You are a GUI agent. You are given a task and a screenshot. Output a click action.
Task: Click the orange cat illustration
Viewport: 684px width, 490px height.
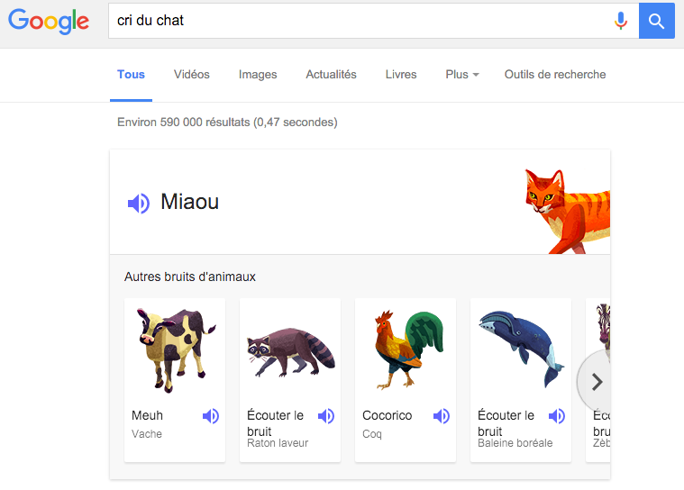567,211
